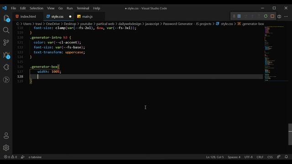Image resolution: width=292 pixels, height=164 pixels.
Task: Open the Source Control view
Action: (x=6, y=42)
